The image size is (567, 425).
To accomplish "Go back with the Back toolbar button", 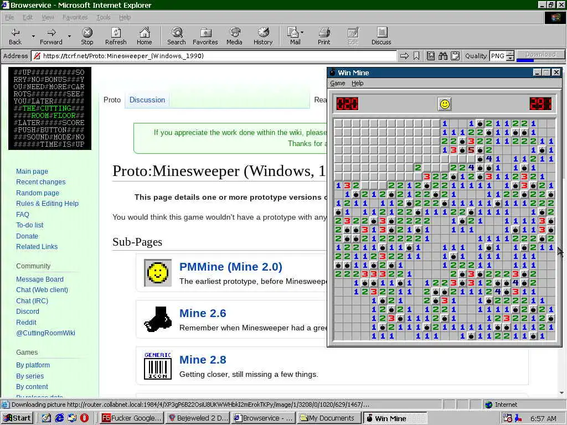I will [15, 36].
